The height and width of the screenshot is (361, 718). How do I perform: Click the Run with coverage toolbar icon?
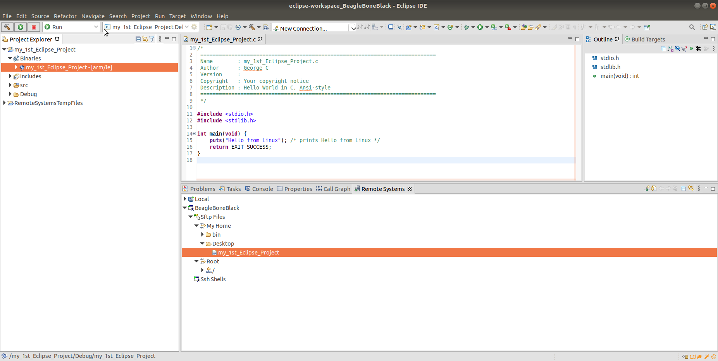(494, 27)
